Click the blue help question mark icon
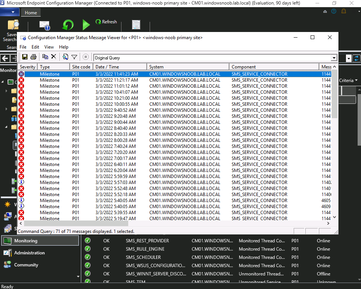 [x=334, y=11]
